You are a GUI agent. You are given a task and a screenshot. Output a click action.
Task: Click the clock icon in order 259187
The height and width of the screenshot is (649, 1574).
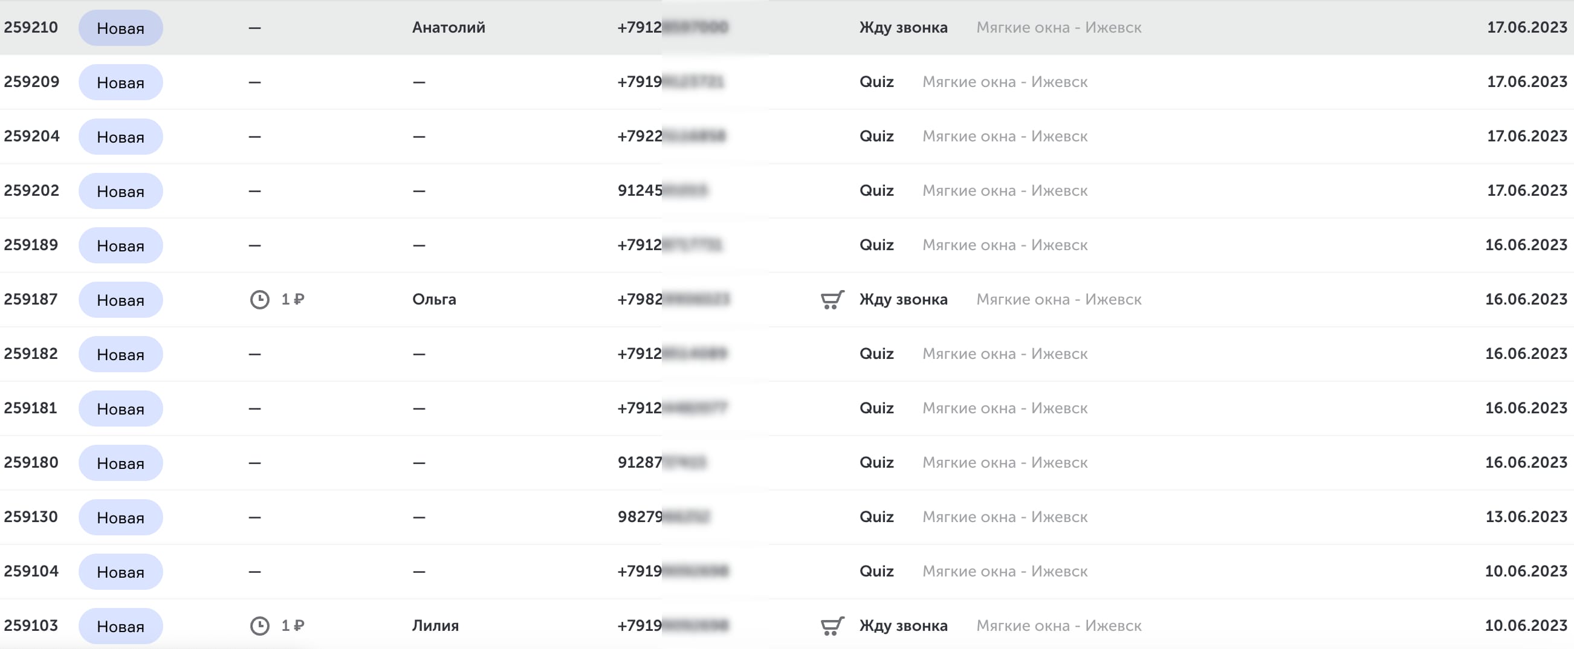pyautogui.click(x=260, y=300)
